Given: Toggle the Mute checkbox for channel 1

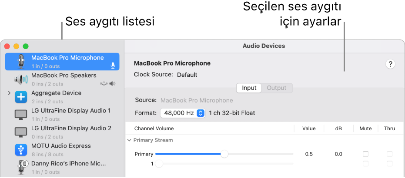Looking at the screenshot, I should pyautogui.click(x=366, y=164).
